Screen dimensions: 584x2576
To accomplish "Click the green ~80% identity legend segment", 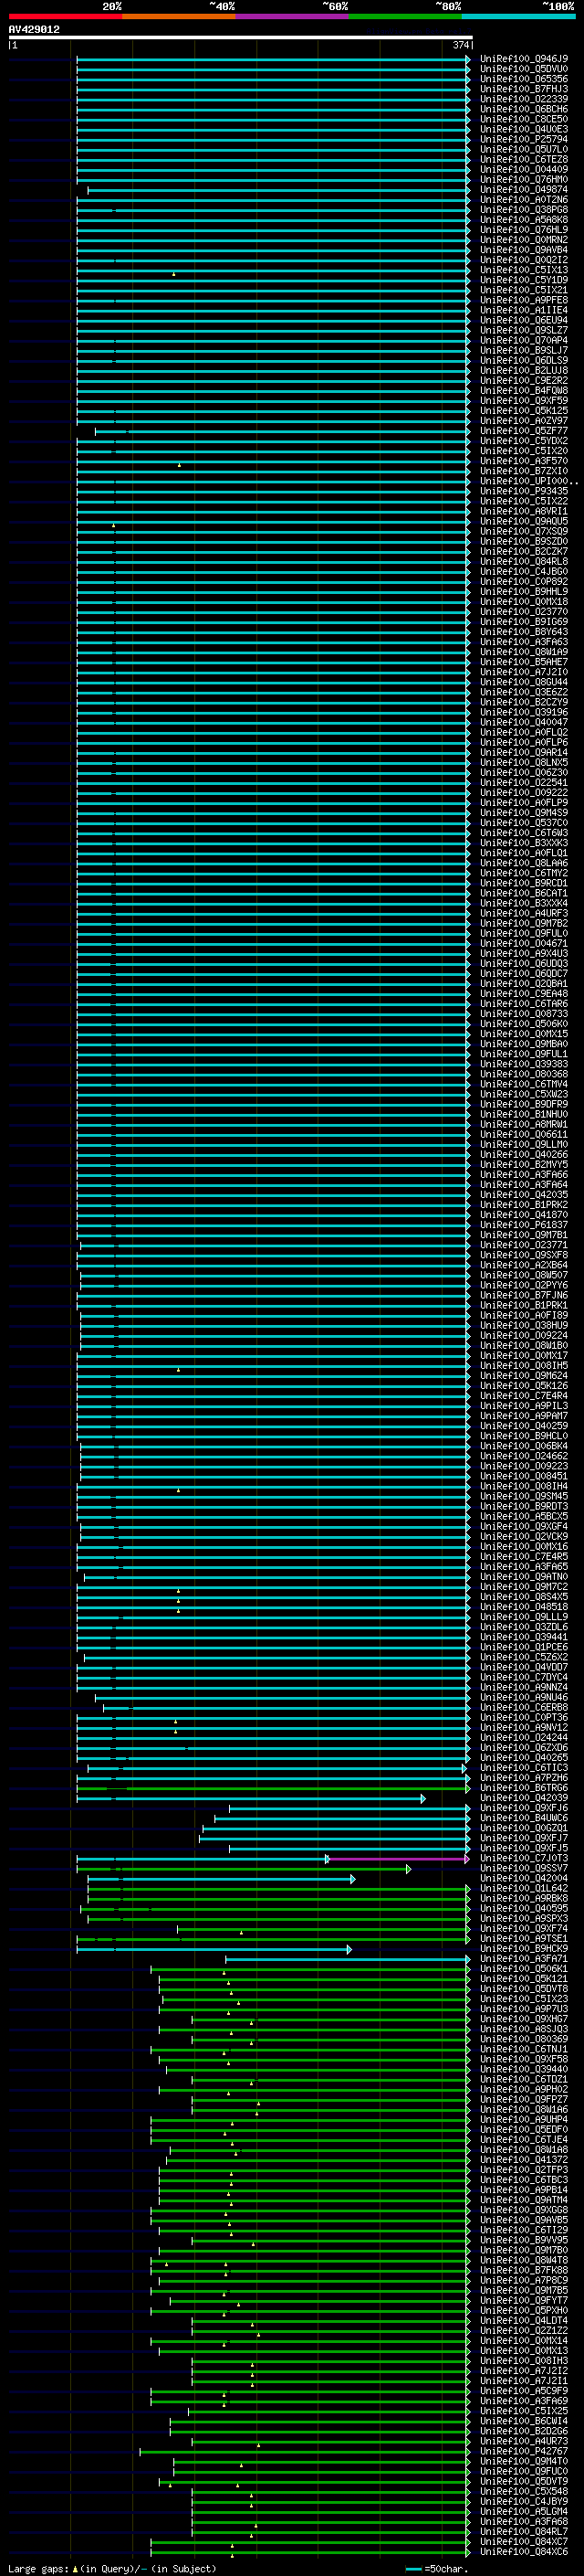I will point(405,16).
